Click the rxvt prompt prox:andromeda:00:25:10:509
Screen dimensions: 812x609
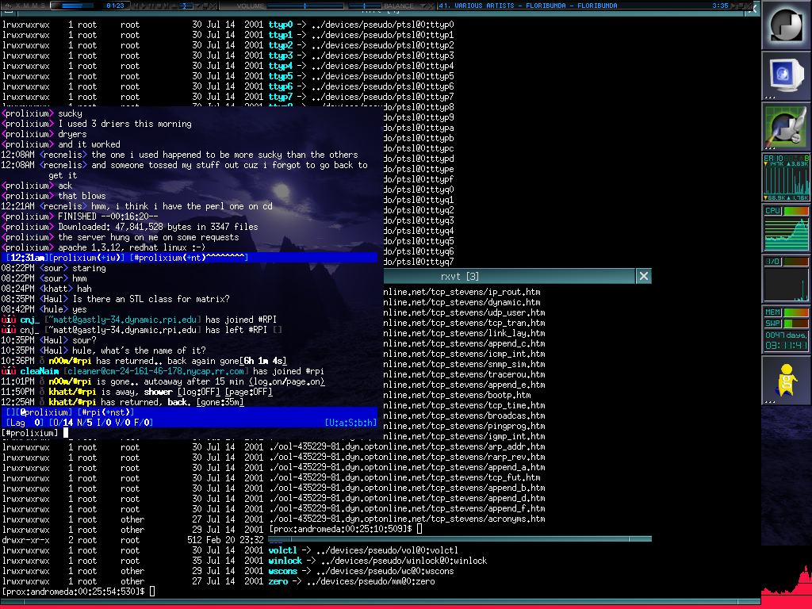341,529
